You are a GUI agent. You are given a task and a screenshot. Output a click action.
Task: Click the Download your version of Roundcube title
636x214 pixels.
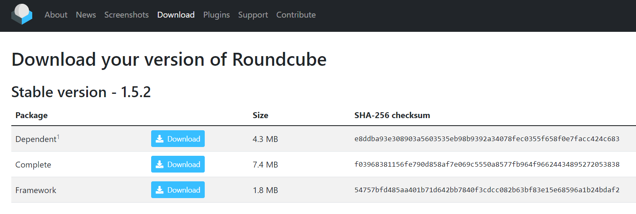coord(169,60)
